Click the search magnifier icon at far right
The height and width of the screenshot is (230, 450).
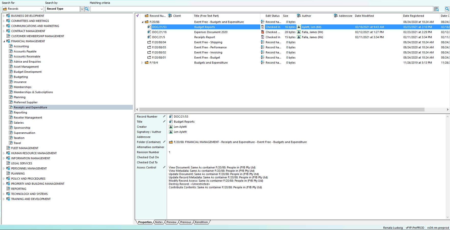[x=447, y=9]
